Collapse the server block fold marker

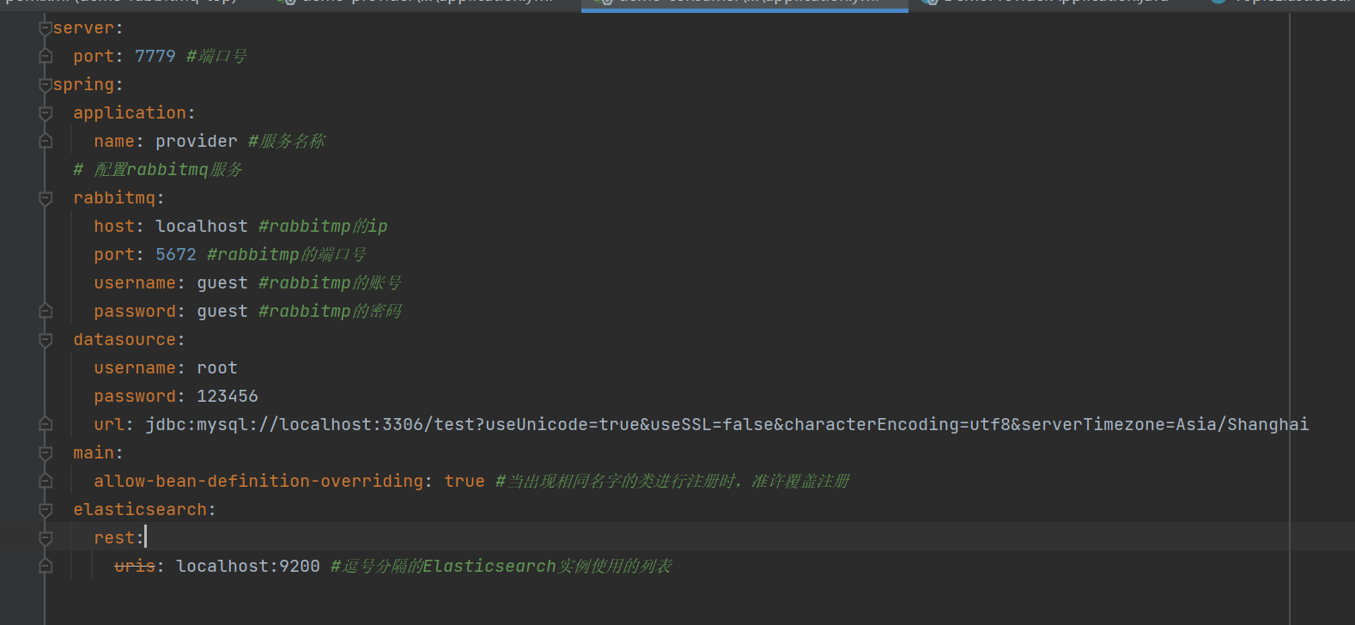point(46,28)
